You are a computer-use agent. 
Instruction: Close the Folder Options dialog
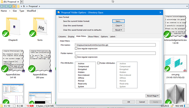pyautogui.click(x=160, y=12)
